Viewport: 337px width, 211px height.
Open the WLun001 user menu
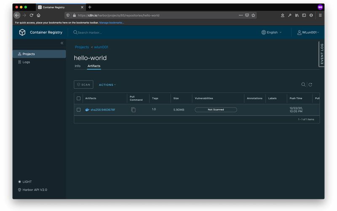308,32
